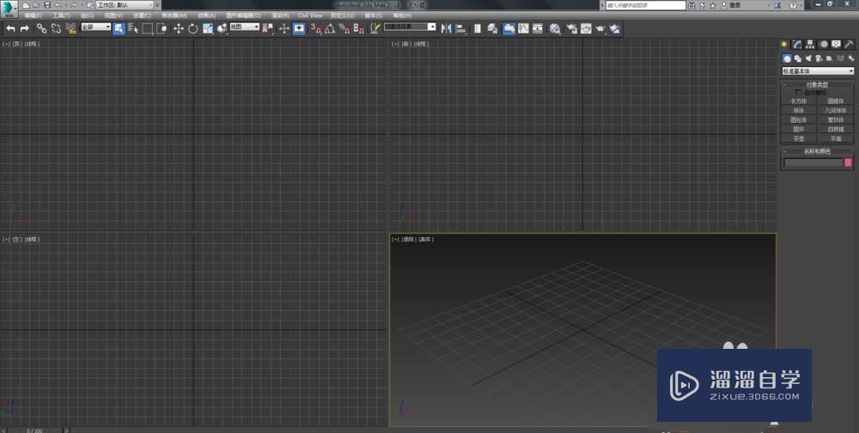Click the Render Production teapot icon
The image size is (859, 433).
(600, 28)
